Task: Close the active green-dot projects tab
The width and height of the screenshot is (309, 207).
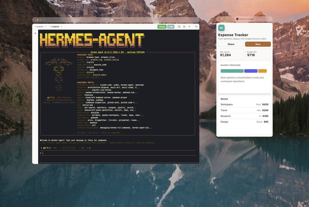Action: 62,27
